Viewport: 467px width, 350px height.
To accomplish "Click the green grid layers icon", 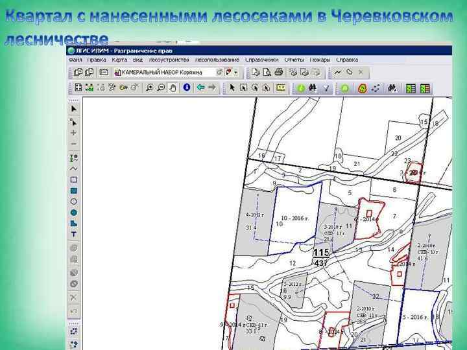I will (x=90, y=87).
